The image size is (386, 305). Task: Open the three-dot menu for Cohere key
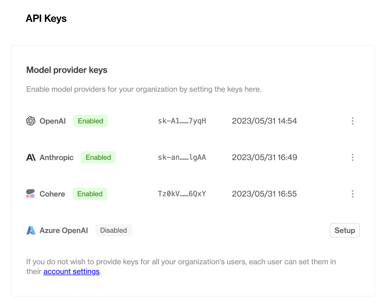click(352, 194)
